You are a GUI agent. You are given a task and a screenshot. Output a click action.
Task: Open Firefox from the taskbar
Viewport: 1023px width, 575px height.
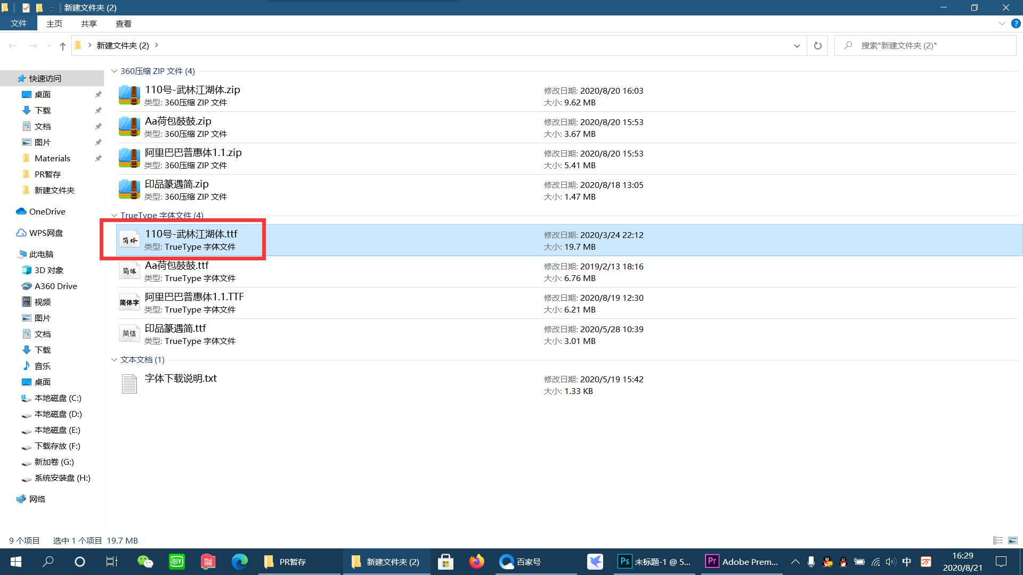pos(476,562)
